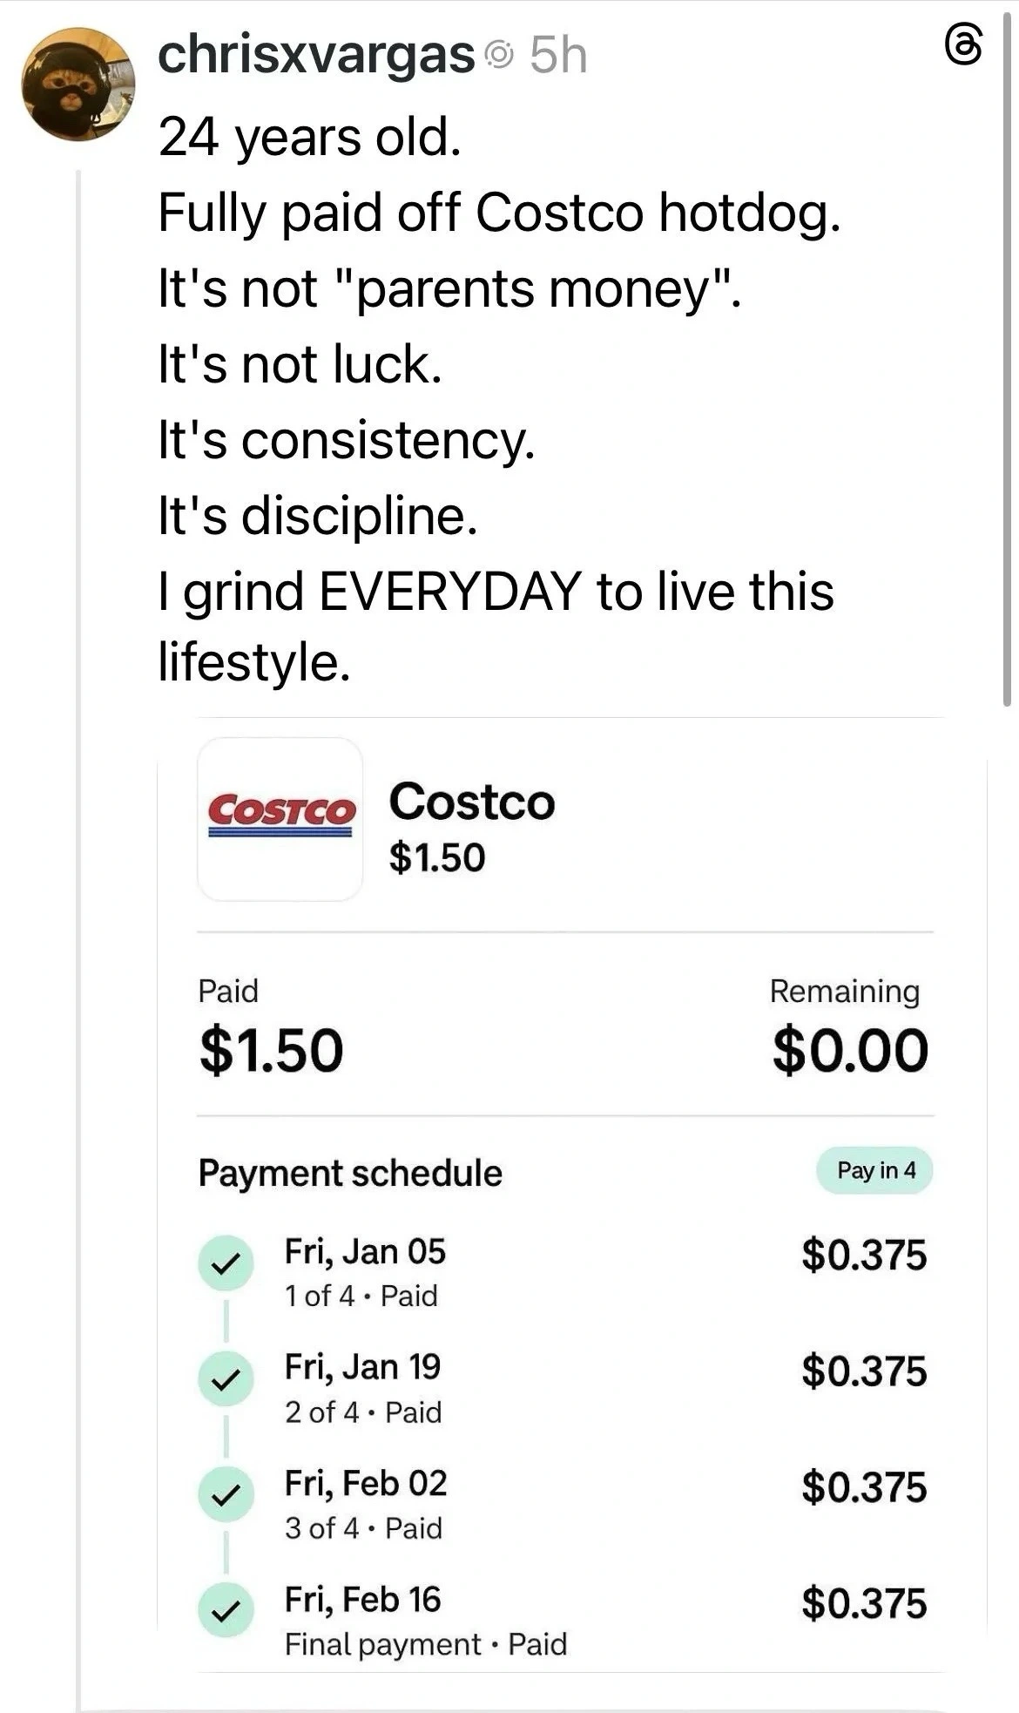The width and height of the screenshot is (1019, 1713).
Task: Click the Costco logo thumbnail
Action: click(280, 819)
